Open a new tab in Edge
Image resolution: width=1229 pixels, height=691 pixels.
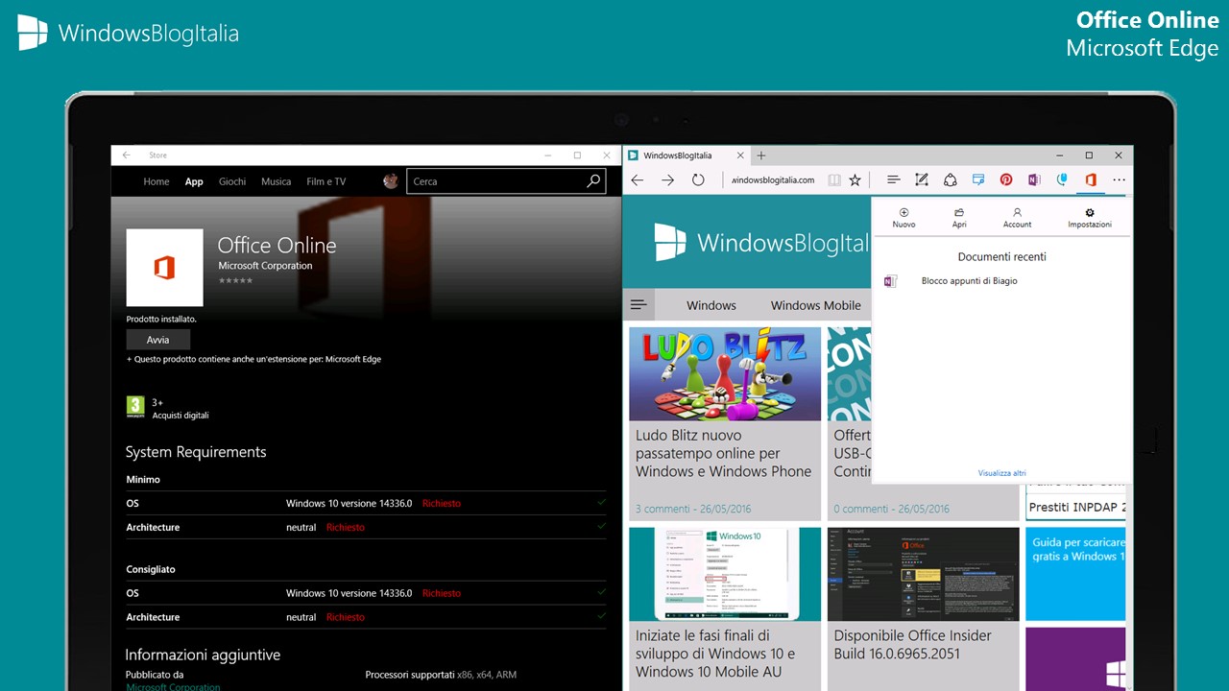tap(761, 155)
